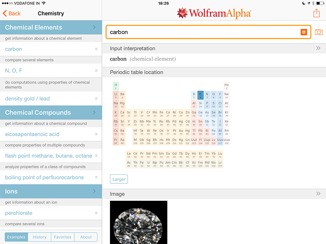
Task: Tap the equals icon beside perchlorate
Action: click(x=96, y=213)
